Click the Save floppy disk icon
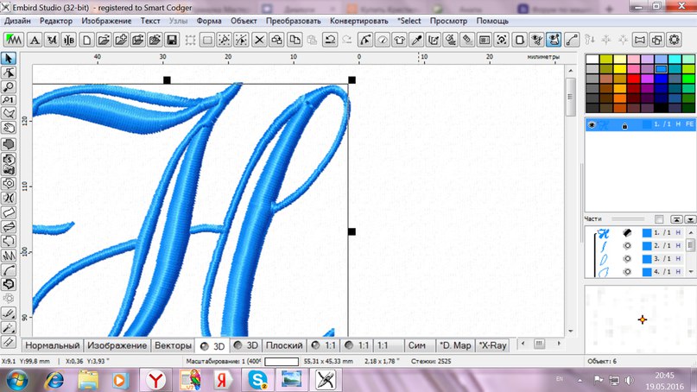Image resolution: width=697 pixels, height=392 pixels. tap(172, 40)
